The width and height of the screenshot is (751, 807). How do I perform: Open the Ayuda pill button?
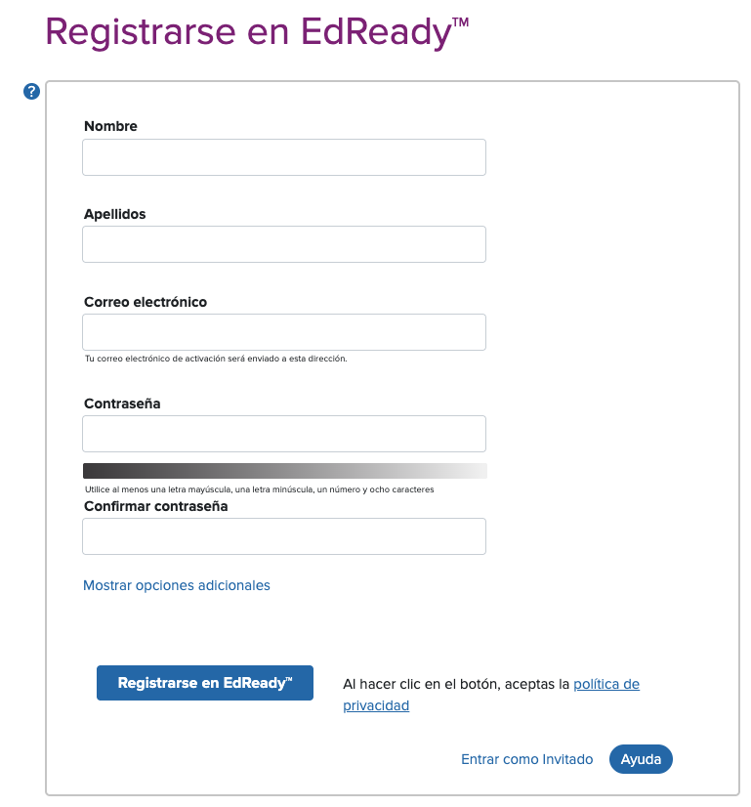click(x=641, y=759)
